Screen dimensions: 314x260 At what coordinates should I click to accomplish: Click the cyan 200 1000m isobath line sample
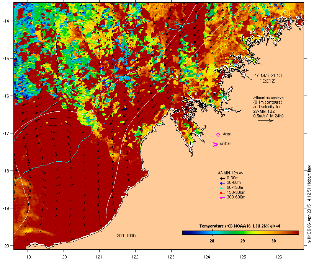pyautogui.click(x=124, y=239)
